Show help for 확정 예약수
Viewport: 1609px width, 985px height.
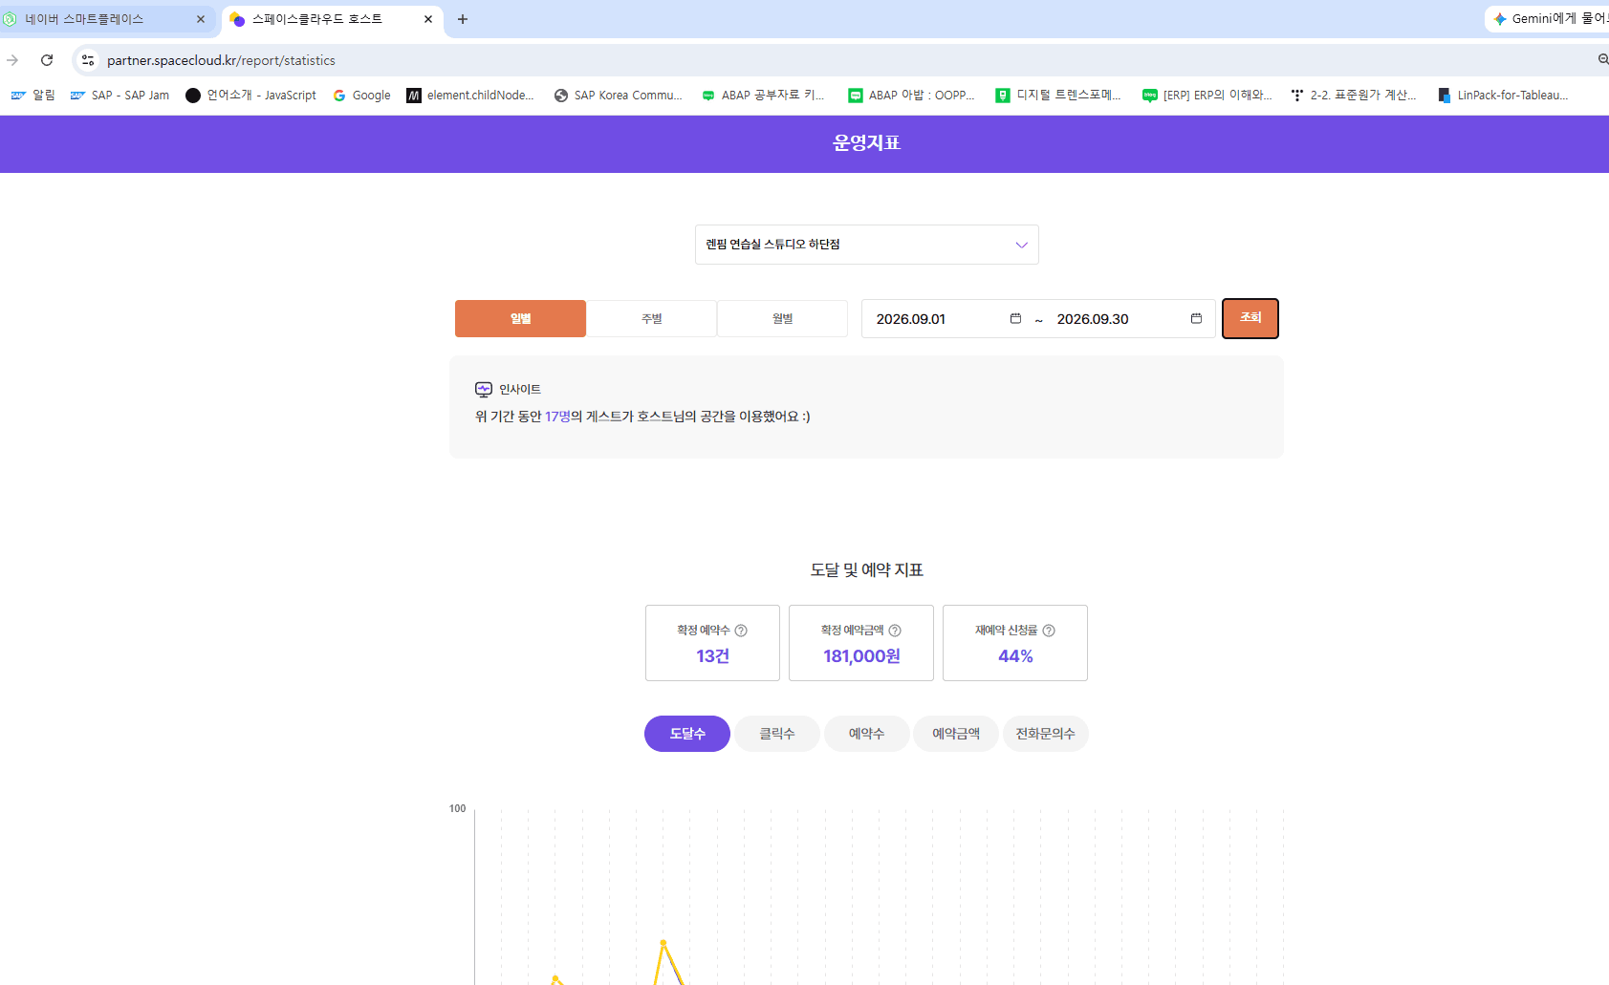741,631
